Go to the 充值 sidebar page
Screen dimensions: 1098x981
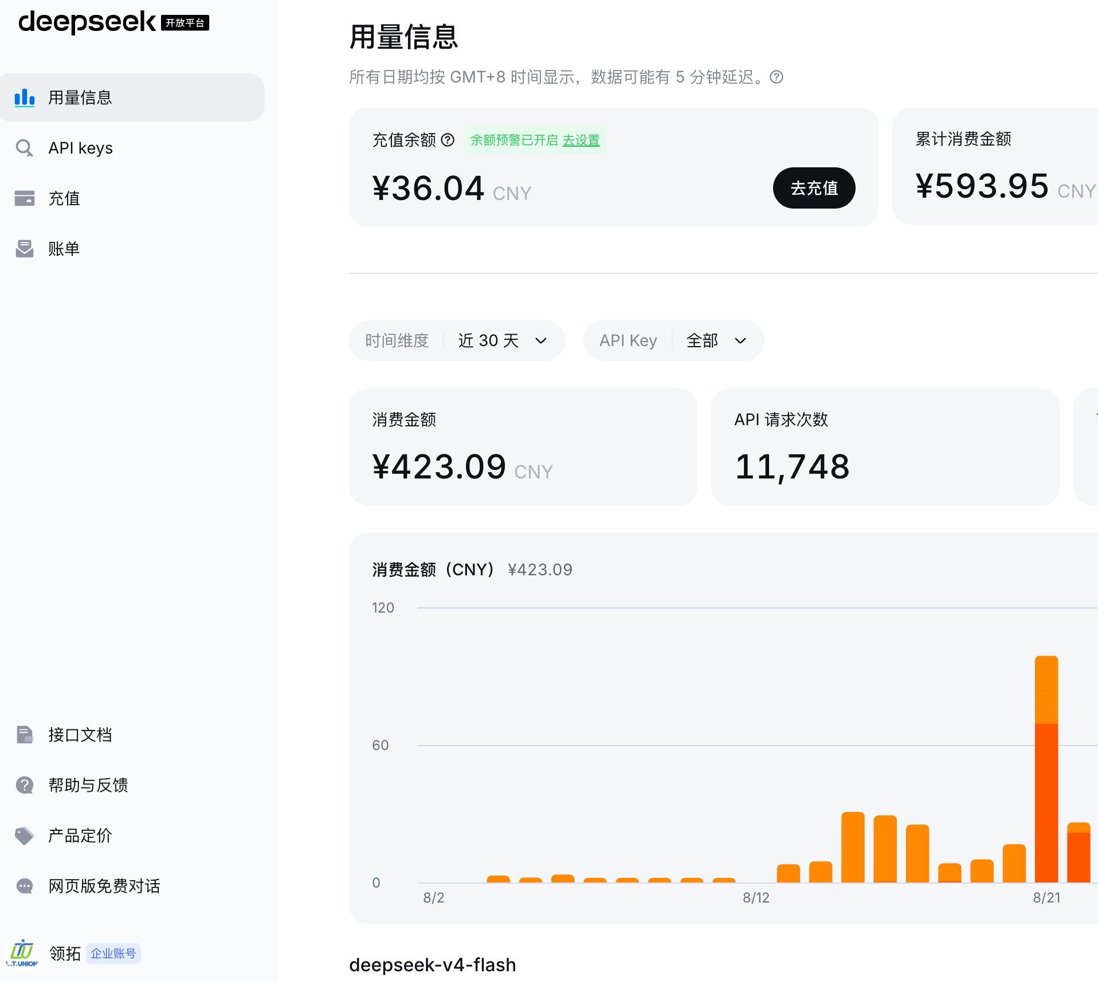132,198
